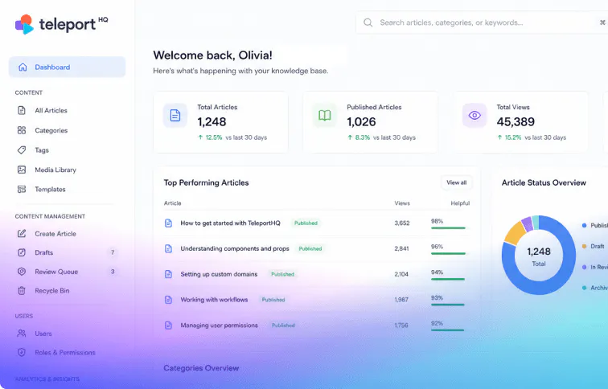
Task: Open article Working with workflows
Action: (214, 300)
